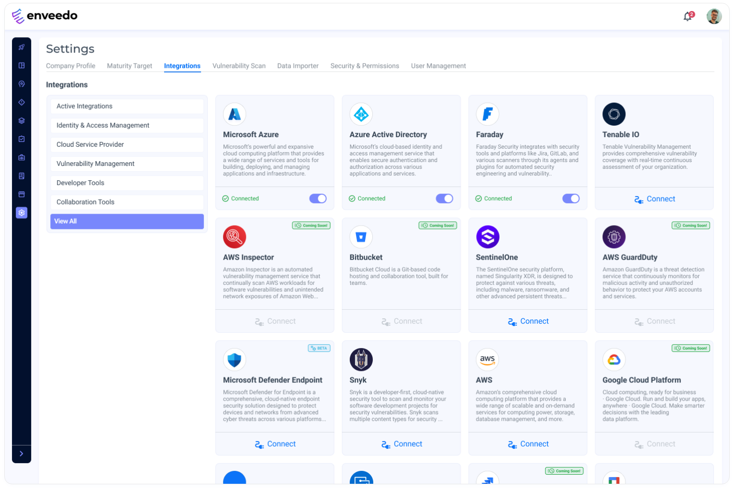Click the Tenable IO logo icon

[614, 114]
